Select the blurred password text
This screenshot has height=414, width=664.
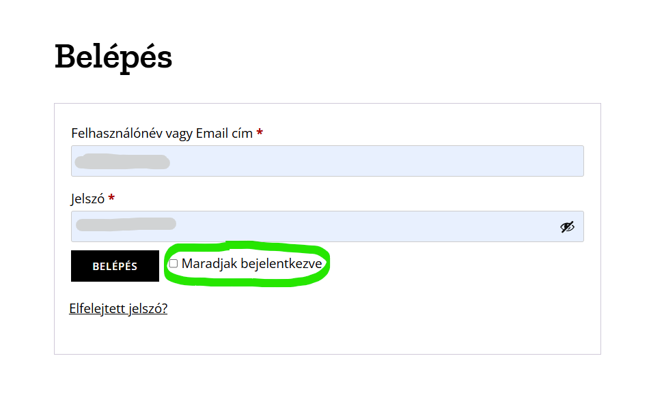(126, 224)
